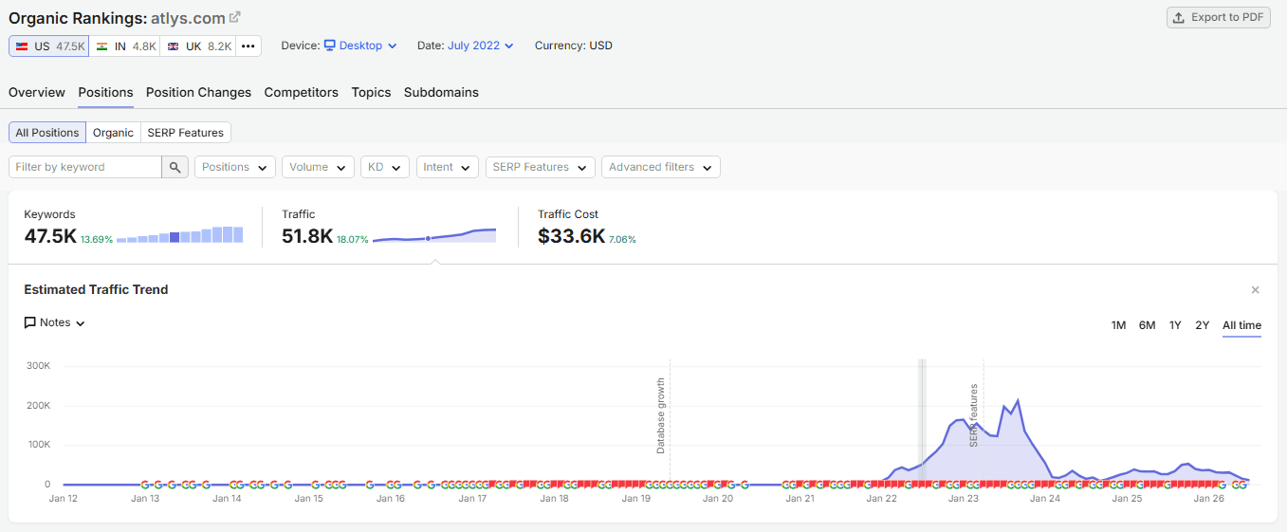Image resolution: width=1287 pixels, height=532 pixels.
Task: Expand the Notes dropdown
Action: coord(55,322)
